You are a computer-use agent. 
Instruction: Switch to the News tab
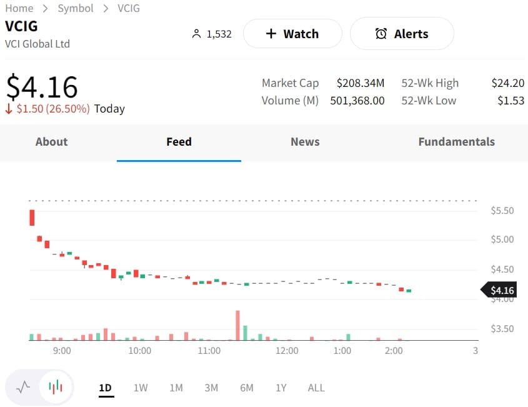305,142
